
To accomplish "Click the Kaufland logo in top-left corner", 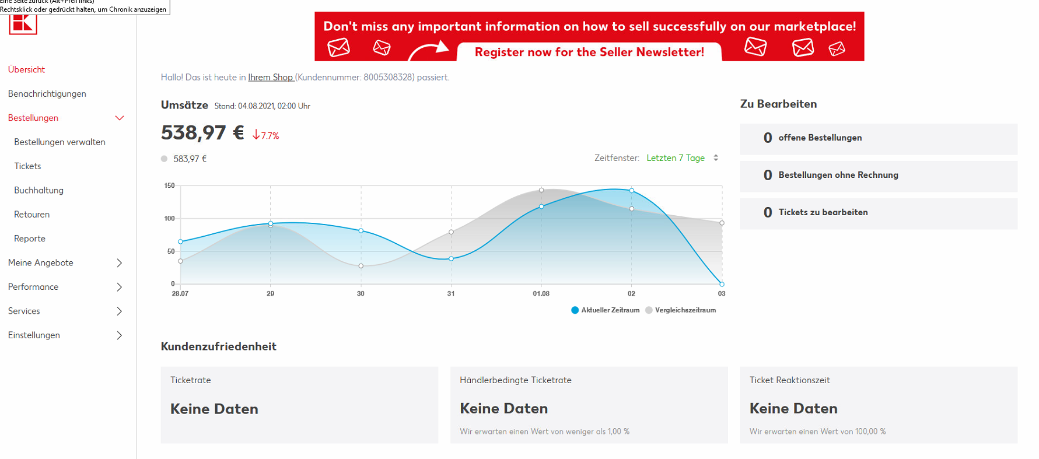I will [x=23, y=24].
